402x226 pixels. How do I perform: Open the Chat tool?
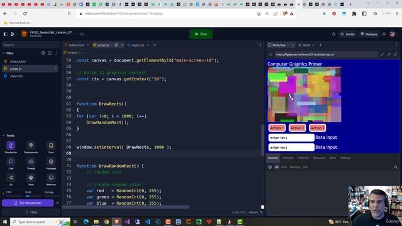coord(11,163)
